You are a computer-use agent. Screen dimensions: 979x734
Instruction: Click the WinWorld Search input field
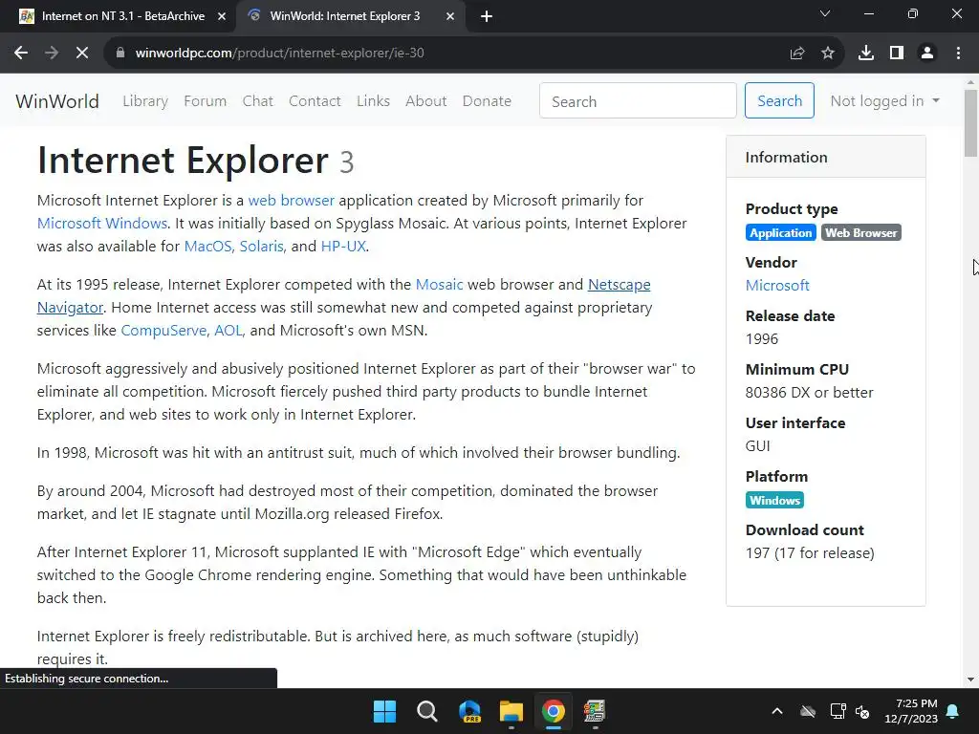[638, 101]
